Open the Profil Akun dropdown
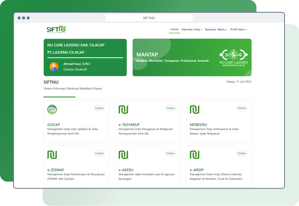 238,30
